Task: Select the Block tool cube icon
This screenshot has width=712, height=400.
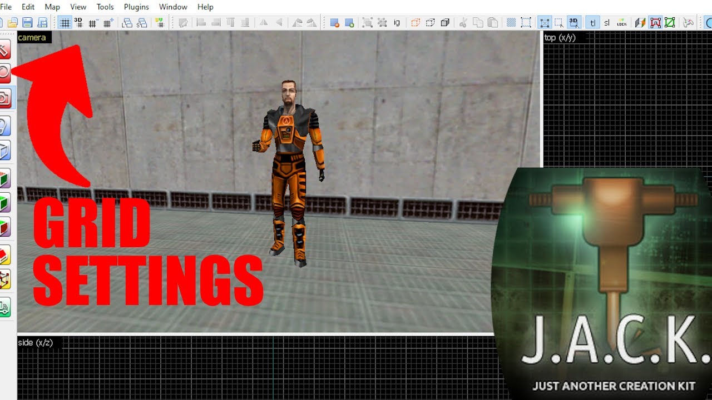Action: tap(4, 150)
